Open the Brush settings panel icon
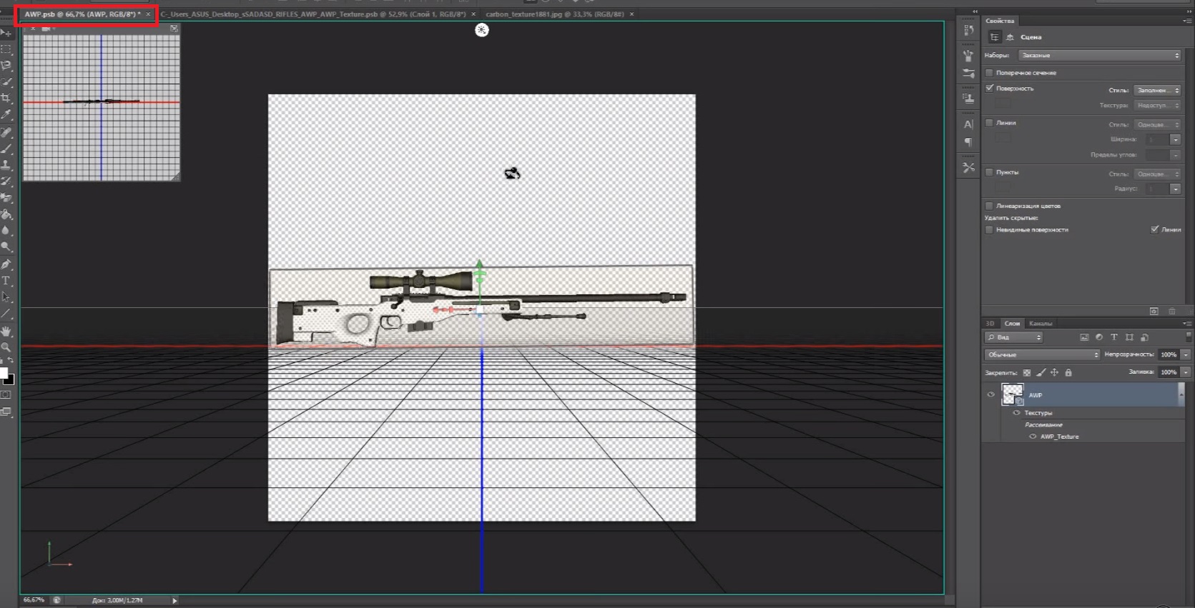This screenshot has height=608, width=1195. [x=968, y=73]
